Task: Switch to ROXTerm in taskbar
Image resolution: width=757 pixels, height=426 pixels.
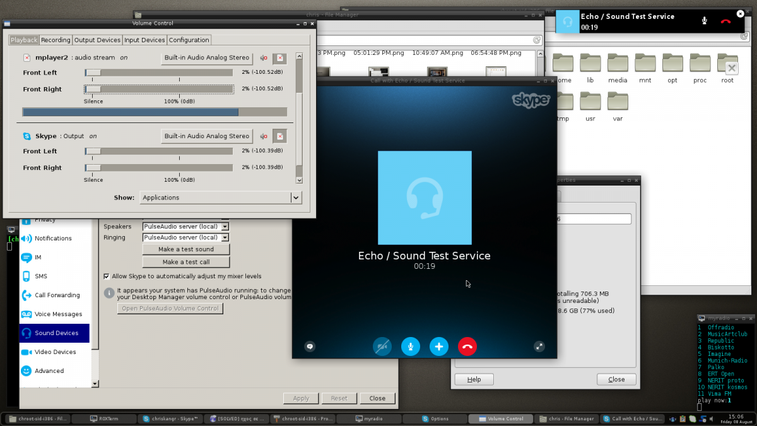Action: (105, 418)
